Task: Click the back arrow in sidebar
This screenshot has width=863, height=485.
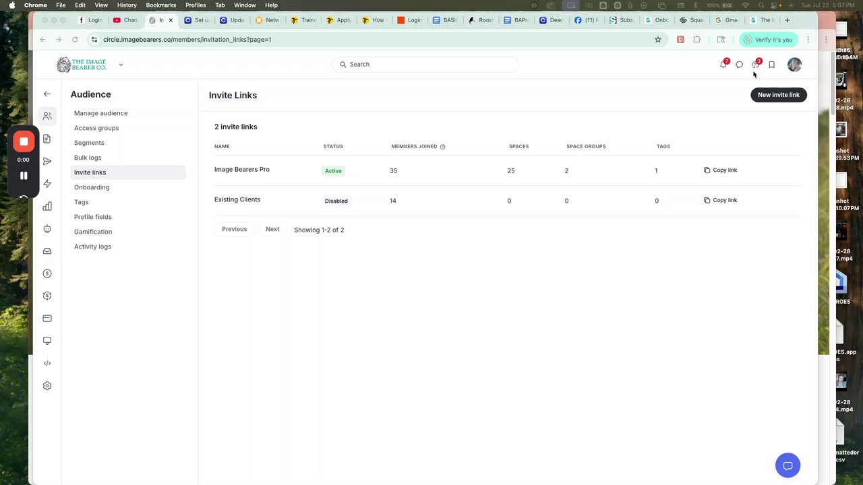Action: pos(47,94)
